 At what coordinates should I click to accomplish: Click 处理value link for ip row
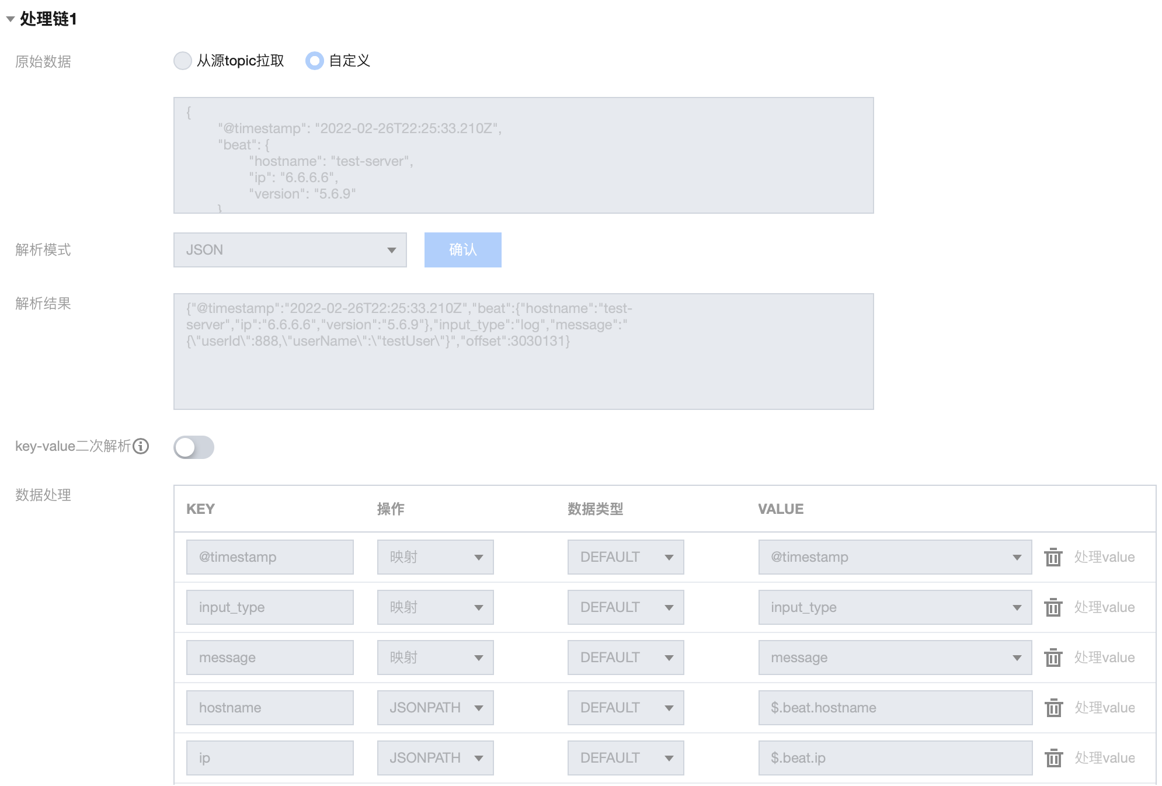coord(1104,758)
